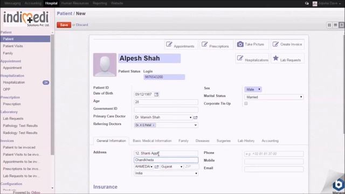Switch to Basic Medical Information tab

tap(152, 141)
